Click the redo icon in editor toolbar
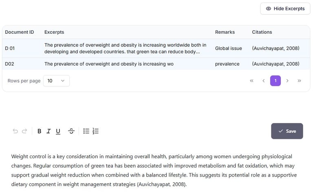Screen dimensions: 313x192 [x=24, y=131]
